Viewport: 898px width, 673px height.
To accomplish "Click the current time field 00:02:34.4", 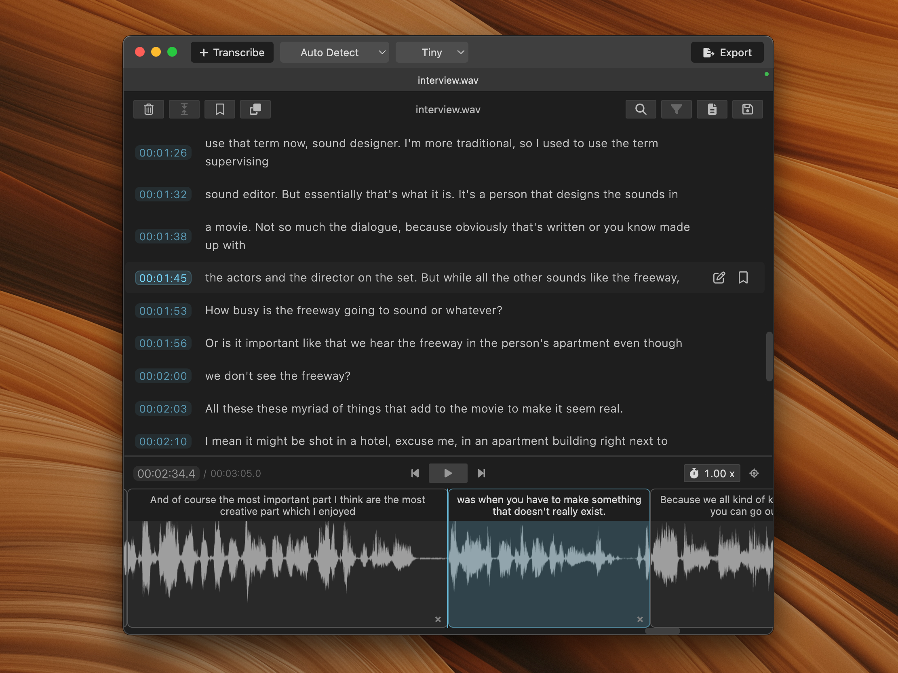I will (166, 473).
